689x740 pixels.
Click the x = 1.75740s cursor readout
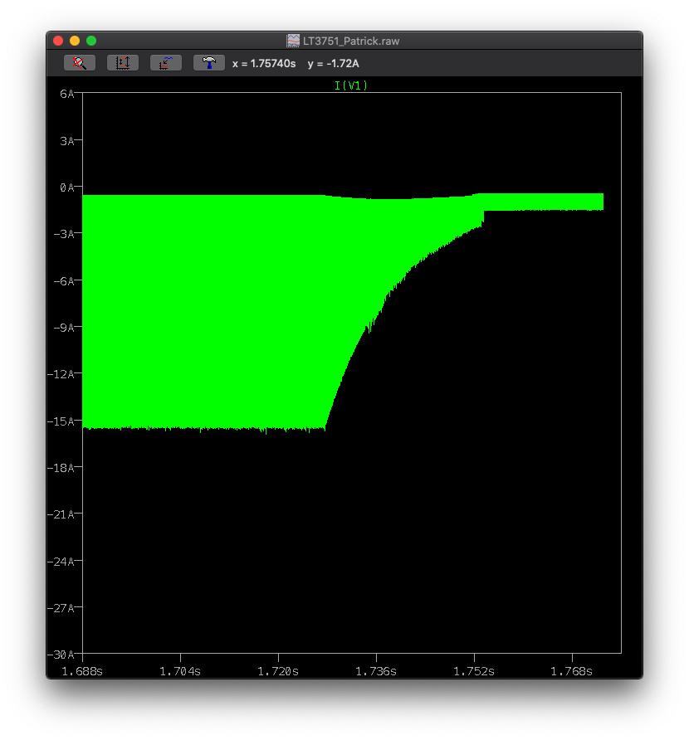coord(264,64)
